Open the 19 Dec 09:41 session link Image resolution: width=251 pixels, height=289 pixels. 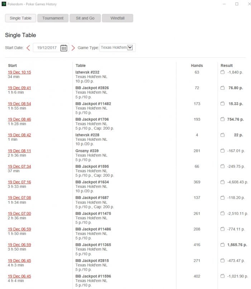tap(19, 88)
